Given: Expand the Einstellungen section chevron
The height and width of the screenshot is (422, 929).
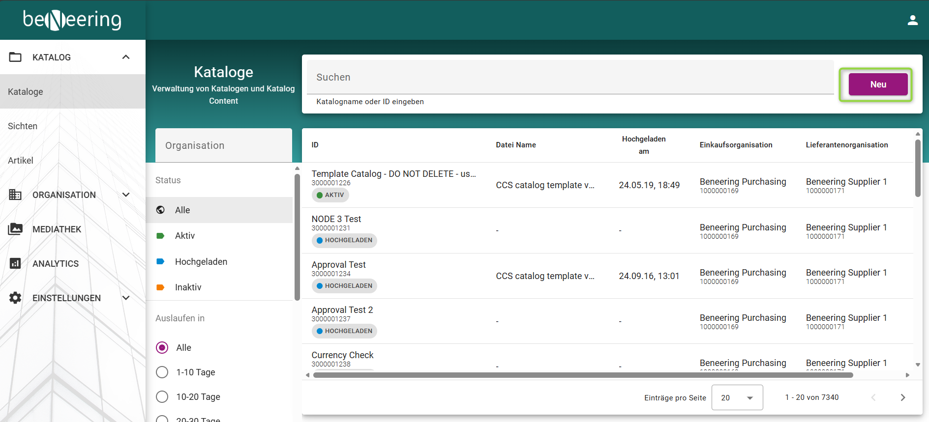Looking at the screenshot, I should pos(126,298).
